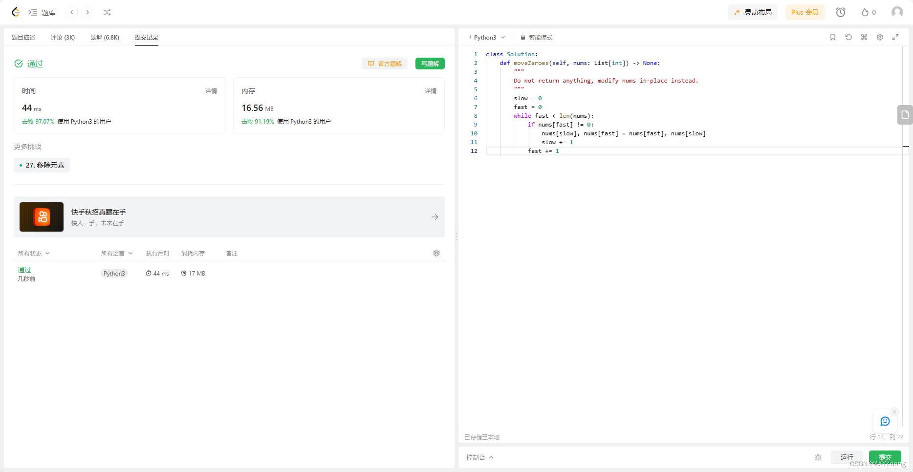Click the 消耗内存 column header
The height and width of the screenshot is (472, 913).
(193, 253)
